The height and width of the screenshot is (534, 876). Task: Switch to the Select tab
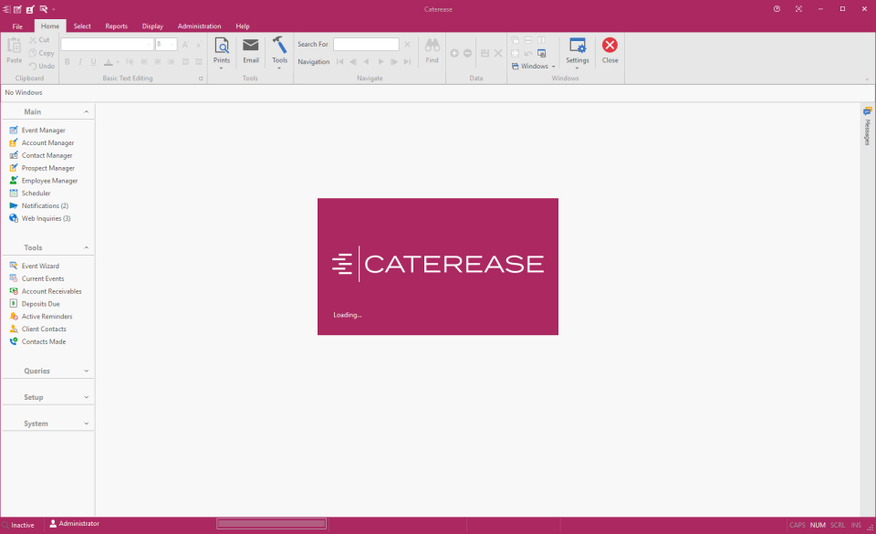tap(82, 26)
